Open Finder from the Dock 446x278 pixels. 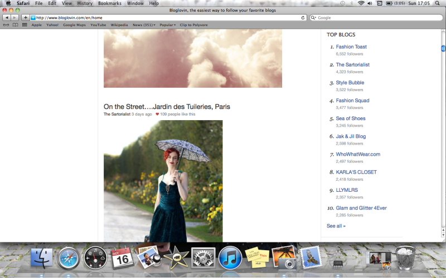(41, 258)
